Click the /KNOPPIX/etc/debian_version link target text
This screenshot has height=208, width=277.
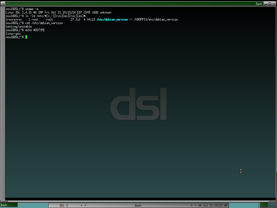click(156, 19)
